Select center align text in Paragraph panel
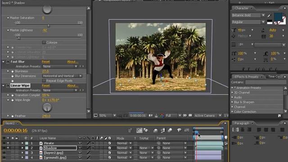The image size is (288, 162). click(243, 130)
